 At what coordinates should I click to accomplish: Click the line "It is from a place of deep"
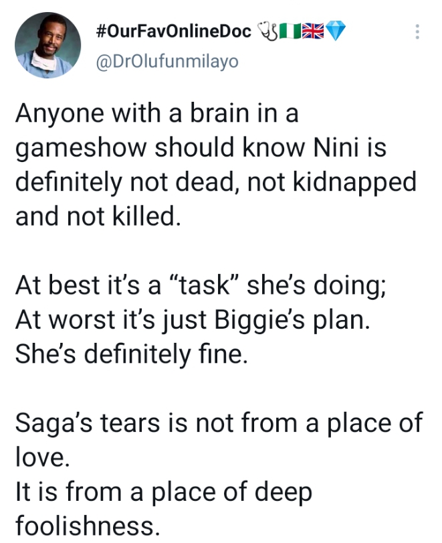coord(163,493)
